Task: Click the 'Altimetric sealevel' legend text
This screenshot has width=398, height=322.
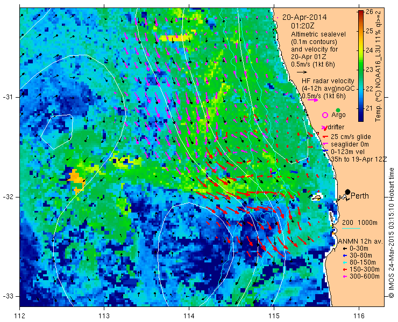Action: click(x=318, y=34)
